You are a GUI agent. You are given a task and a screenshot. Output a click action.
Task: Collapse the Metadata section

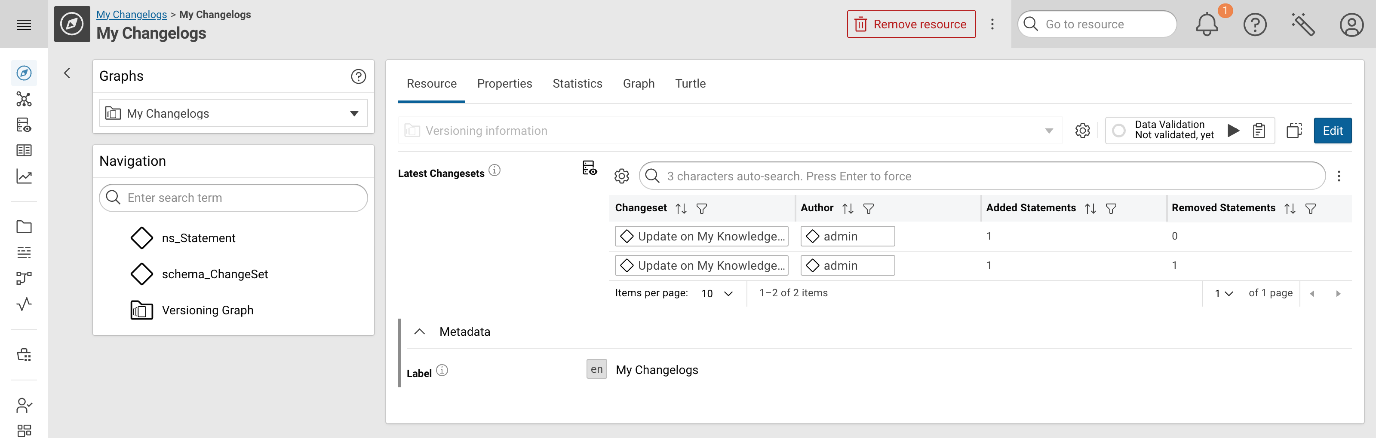(420, 332)
